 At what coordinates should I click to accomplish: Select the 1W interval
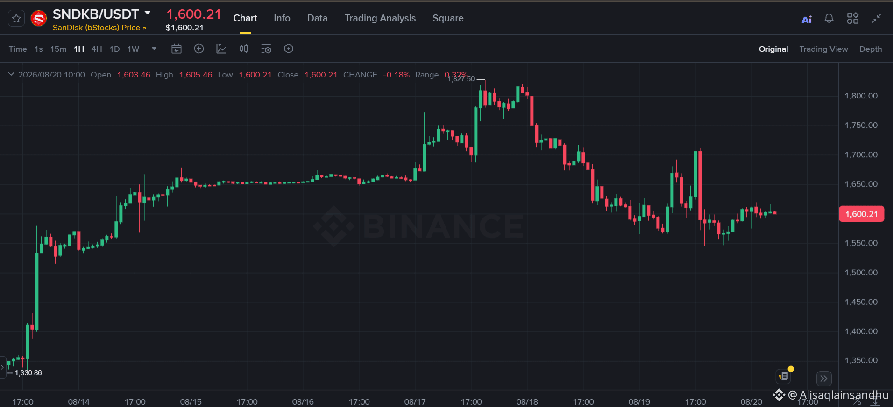(x=134, y=49)
